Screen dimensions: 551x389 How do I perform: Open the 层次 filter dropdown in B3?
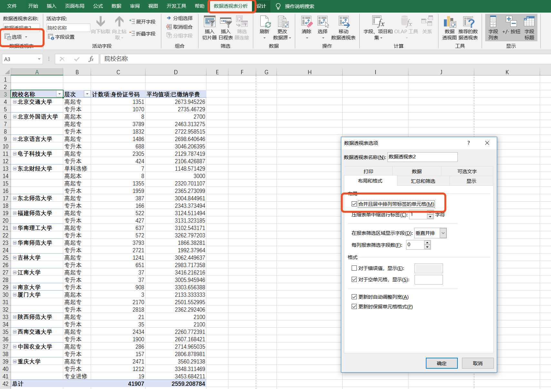point(87,94)
